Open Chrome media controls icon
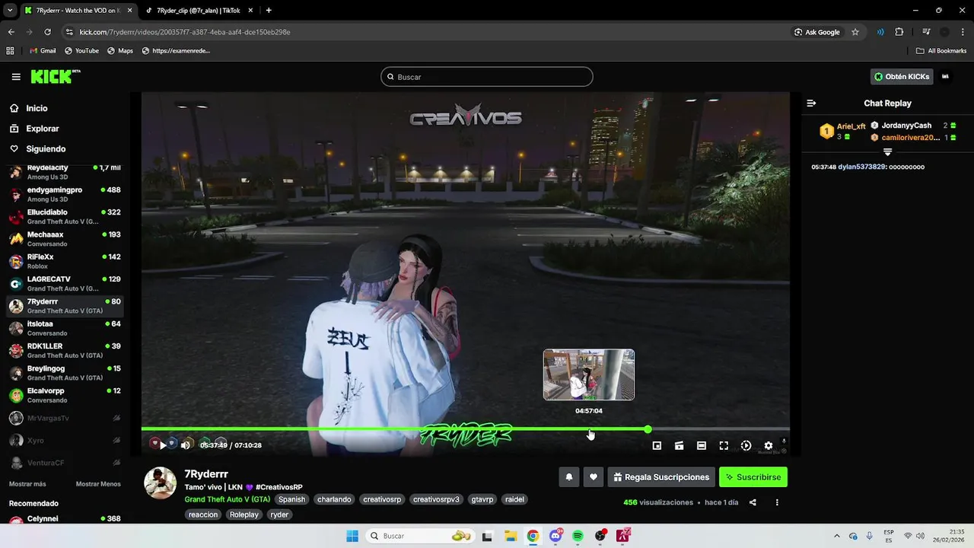 click(926, 32)
